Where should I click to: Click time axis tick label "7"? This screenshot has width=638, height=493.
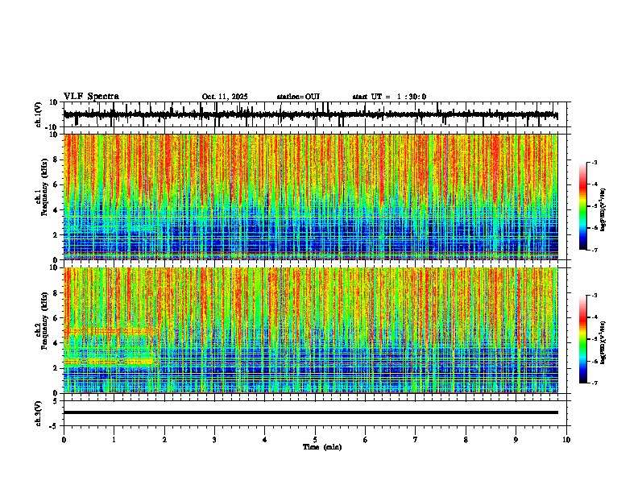[416, 440]
